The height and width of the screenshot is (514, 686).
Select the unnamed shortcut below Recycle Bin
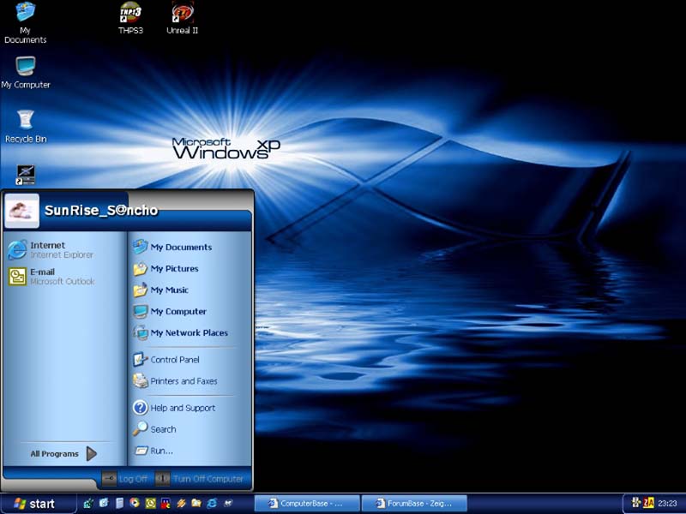(26, 175)
